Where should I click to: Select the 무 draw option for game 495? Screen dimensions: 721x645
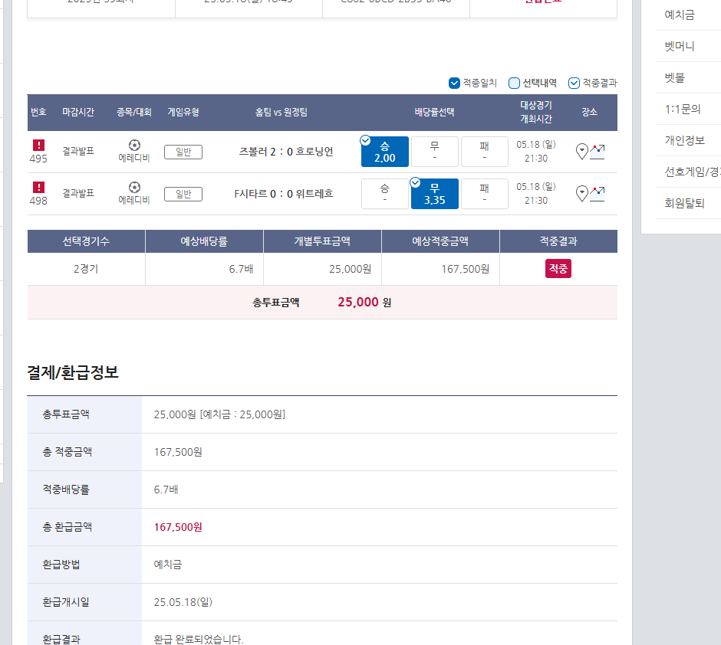(x=435, y=152)
